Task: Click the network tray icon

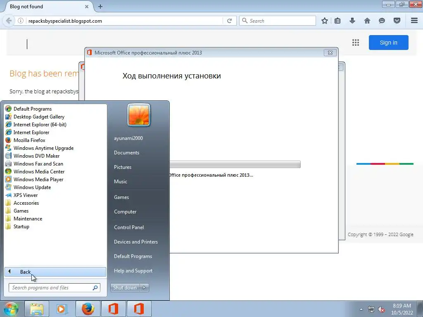Action: (371, 309)
